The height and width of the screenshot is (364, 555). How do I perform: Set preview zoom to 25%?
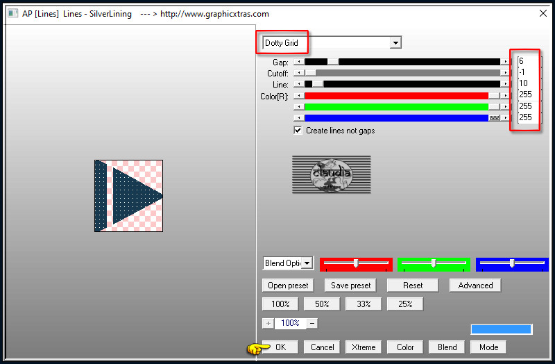405,304
